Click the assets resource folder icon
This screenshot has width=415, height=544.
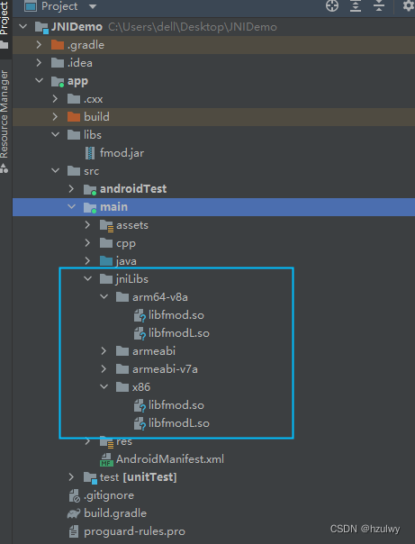point(106,226)
